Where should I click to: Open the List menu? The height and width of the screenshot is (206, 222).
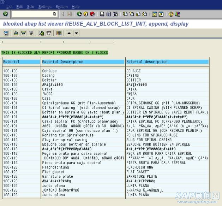click(x=9, y=7)
